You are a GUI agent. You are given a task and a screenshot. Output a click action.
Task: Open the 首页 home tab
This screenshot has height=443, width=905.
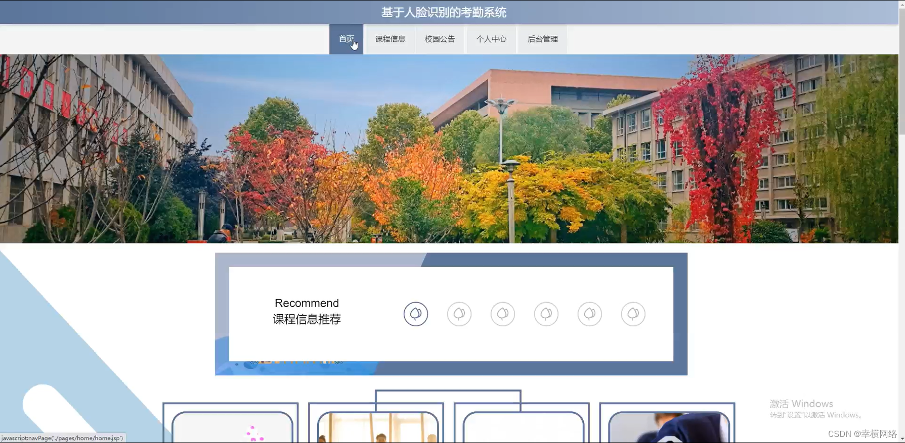pos(346,39)
